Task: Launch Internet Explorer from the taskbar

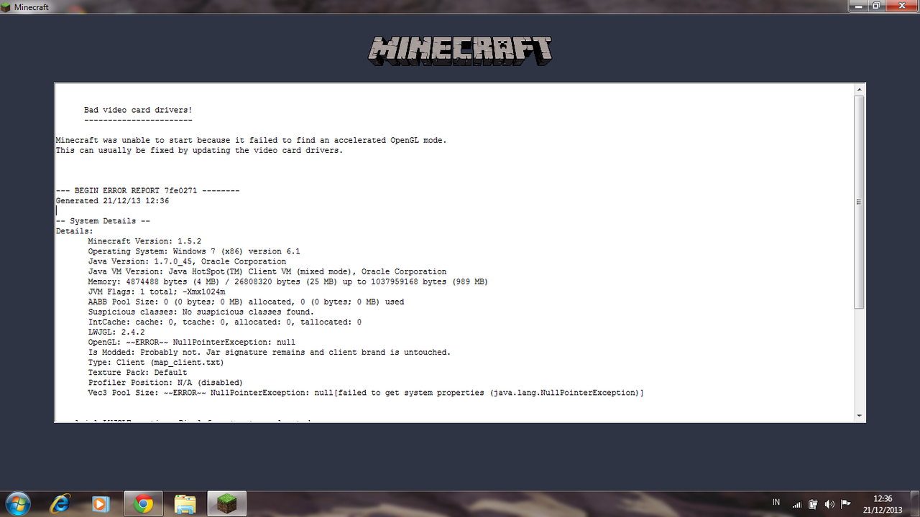Action: [x=60, y=504]
